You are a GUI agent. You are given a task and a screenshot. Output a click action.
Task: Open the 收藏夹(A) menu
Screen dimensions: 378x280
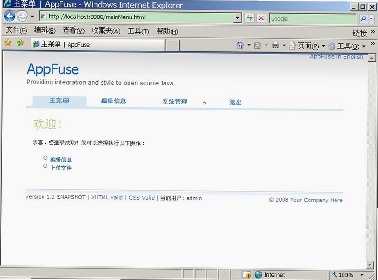[x=106, y=31]
